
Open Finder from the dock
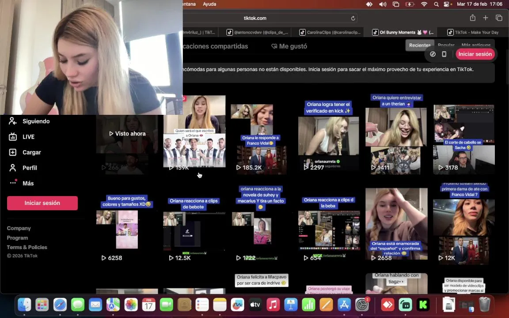(25, 305)
